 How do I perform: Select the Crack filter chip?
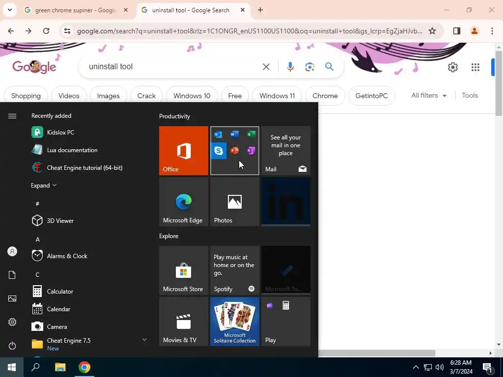[x=146, y=96]
